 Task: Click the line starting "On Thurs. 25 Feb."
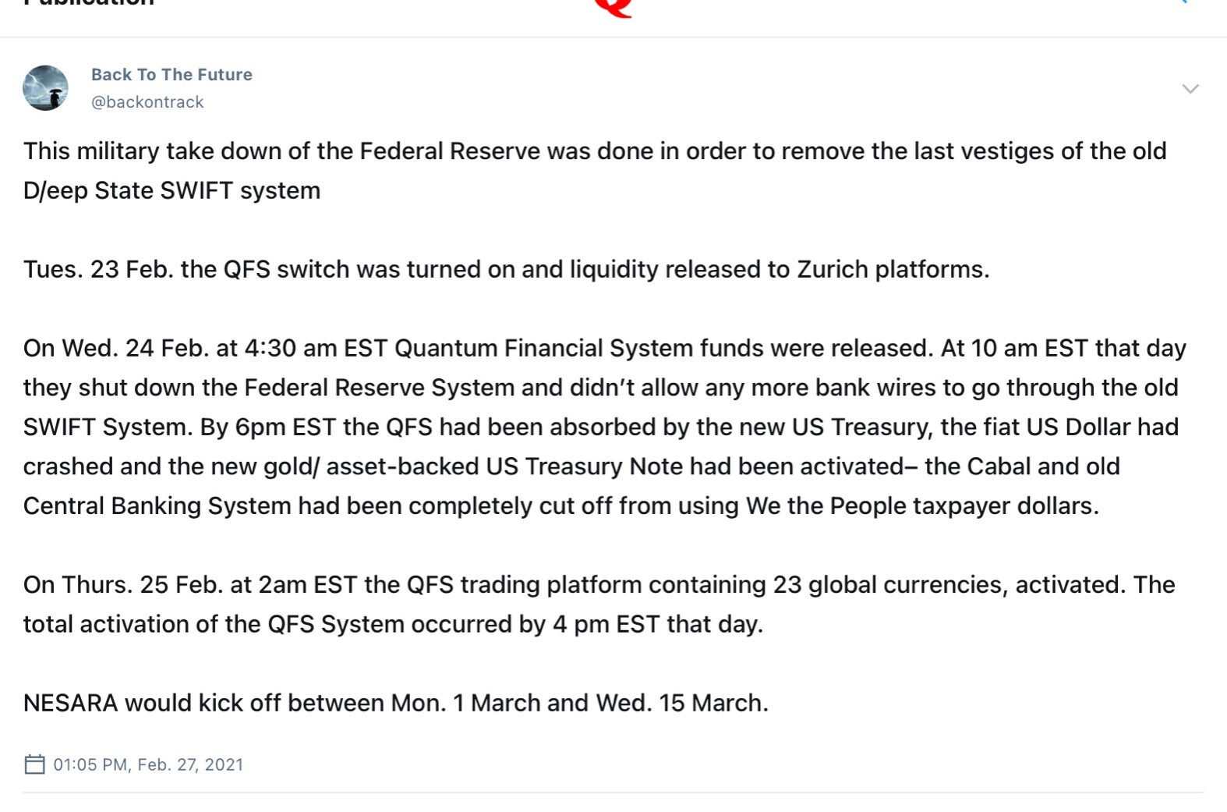click(x=598, y=584)
